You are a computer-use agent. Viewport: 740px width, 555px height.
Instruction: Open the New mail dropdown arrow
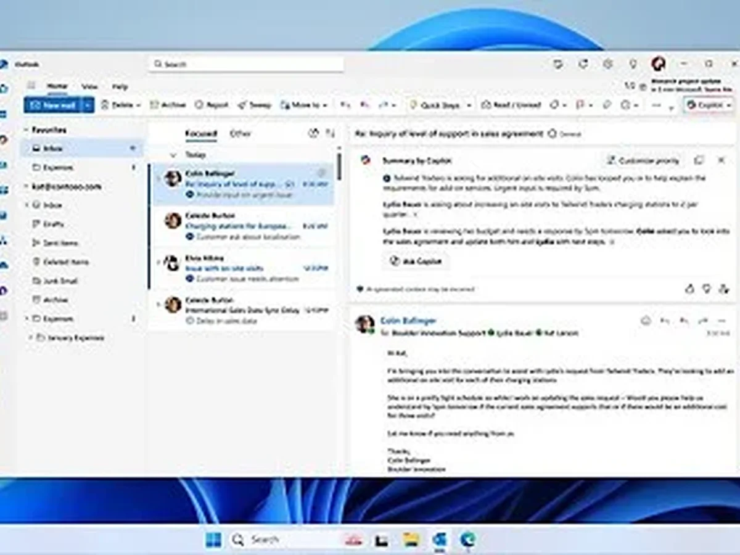click(x=88, y=105)
